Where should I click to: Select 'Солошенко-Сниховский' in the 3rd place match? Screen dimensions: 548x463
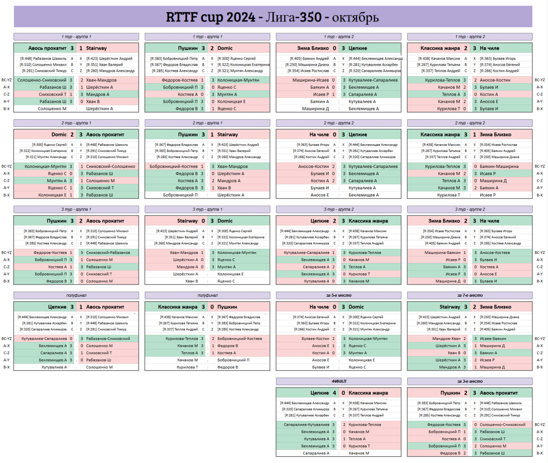502,425
